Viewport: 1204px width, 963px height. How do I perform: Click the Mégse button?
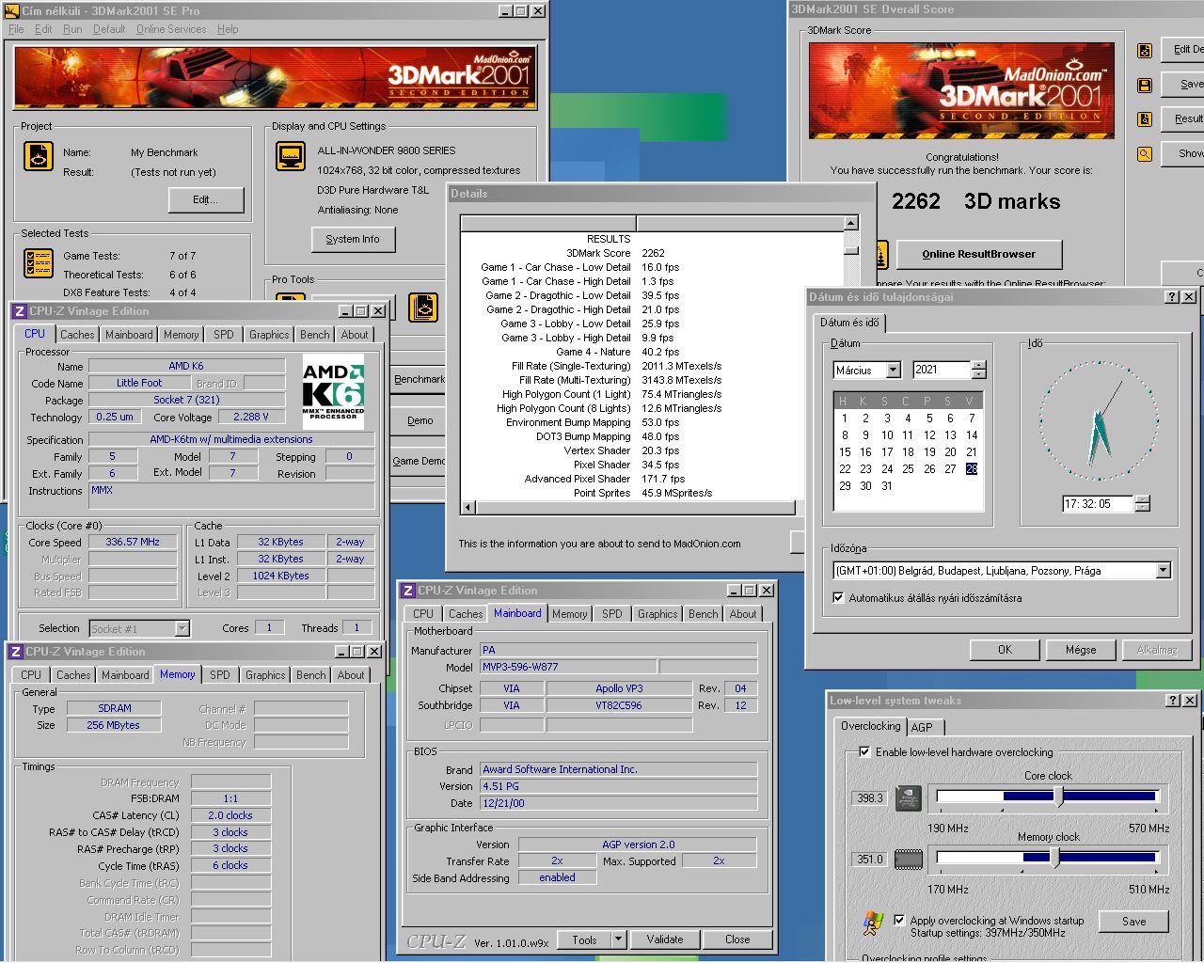(1081, 650)
